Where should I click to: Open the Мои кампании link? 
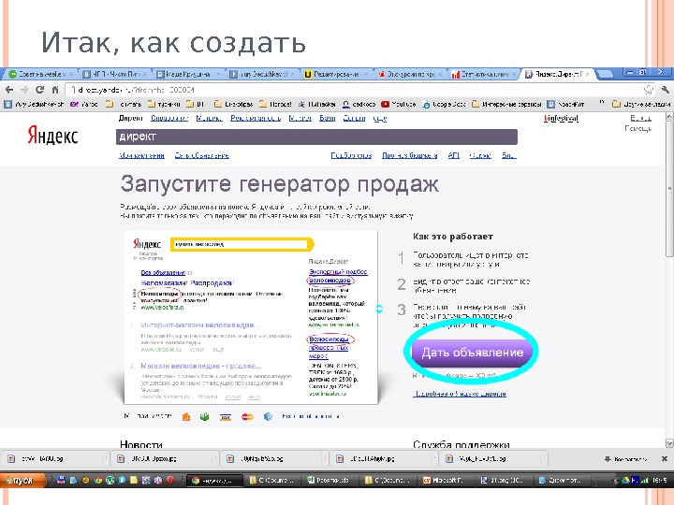[142, 155]
